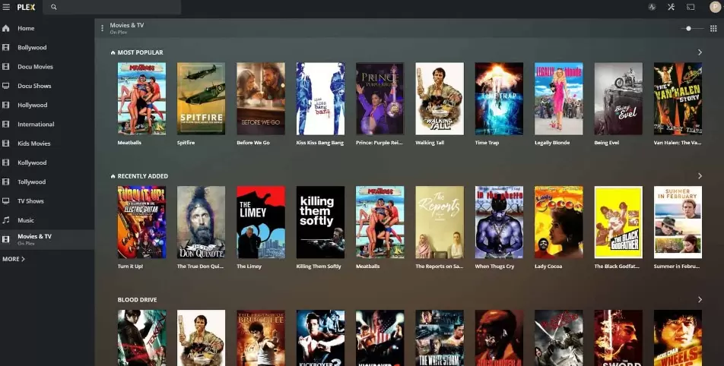Image resolution: width=724 pixels, height=366 pixels.
Task: Open the Time Trap poster
Action: (x=499, y=99)
